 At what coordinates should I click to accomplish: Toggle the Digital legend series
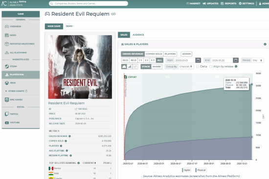(x=186, y=170)
